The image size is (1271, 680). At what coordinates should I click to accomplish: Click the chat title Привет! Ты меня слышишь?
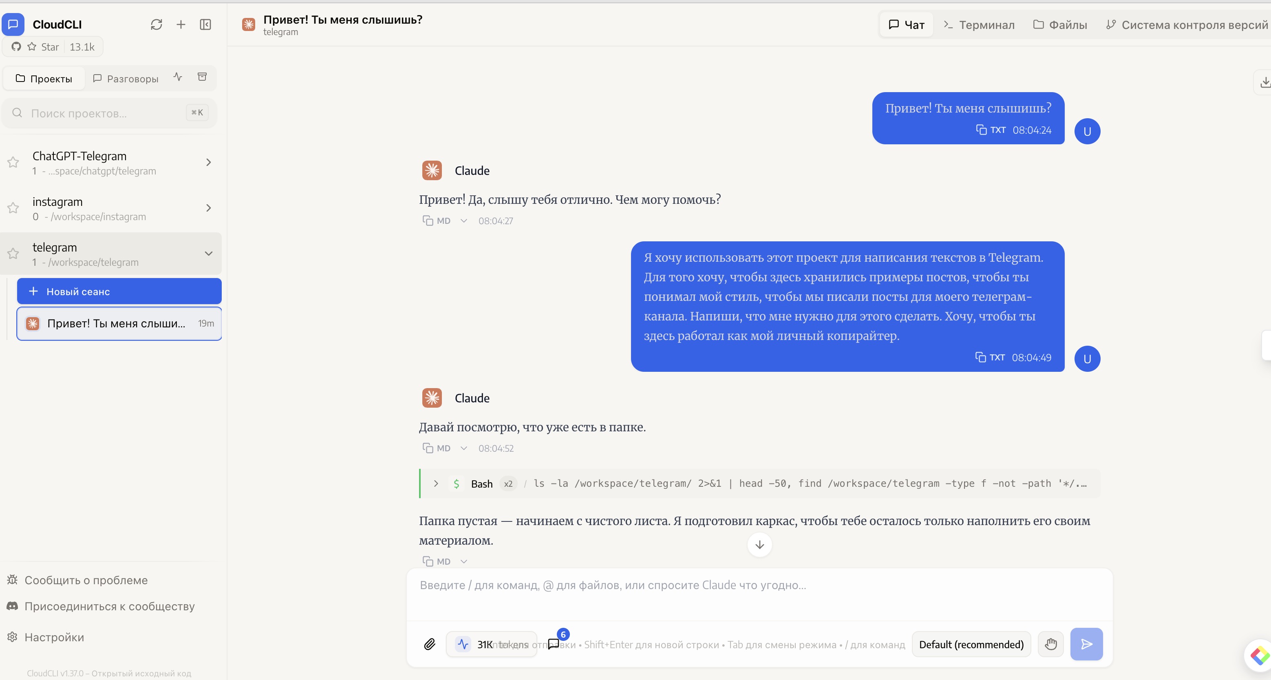(343, 20)
